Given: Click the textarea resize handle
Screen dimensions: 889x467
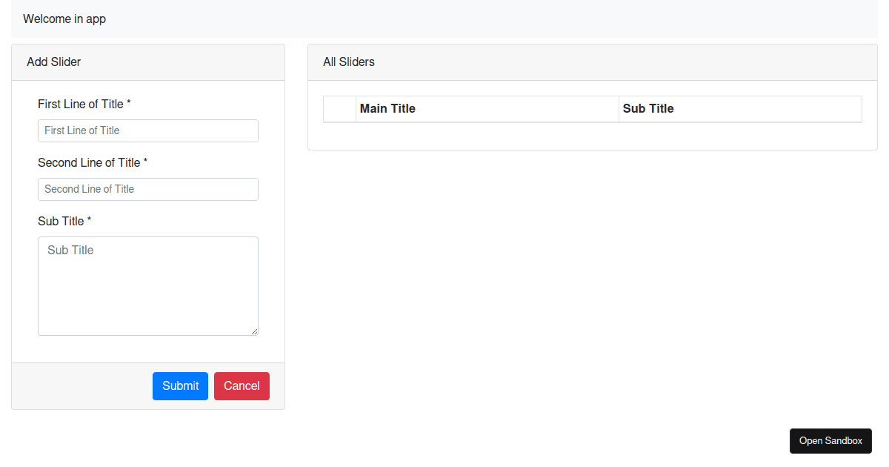Looking at the screenshot, I should (x=255, y=332).
